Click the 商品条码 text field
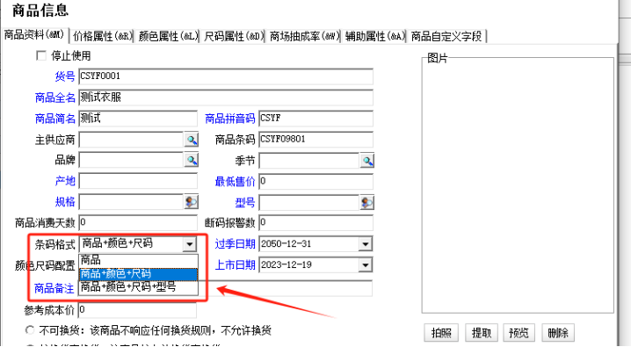This screenshot has width=631, height=347. tap(315, 140)
